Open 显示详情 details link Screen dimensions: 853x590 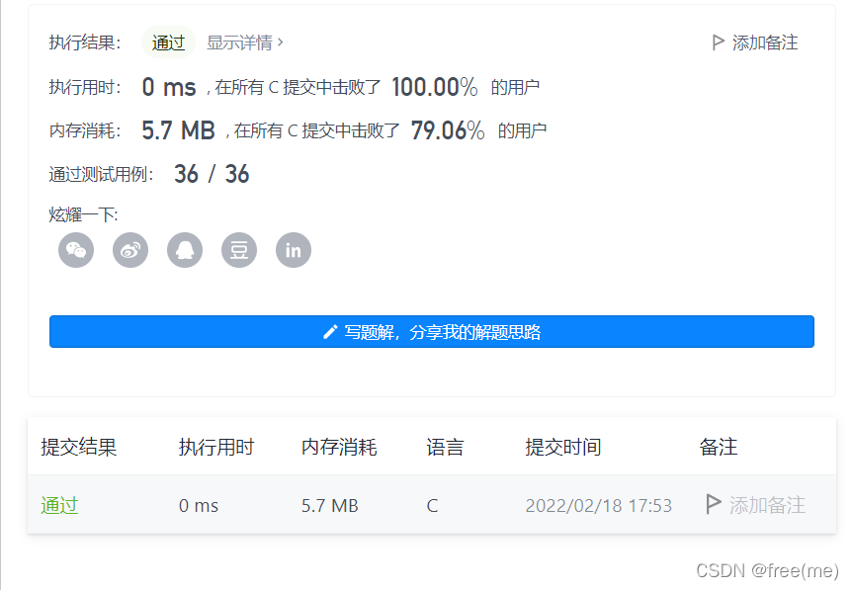(239, 42)
